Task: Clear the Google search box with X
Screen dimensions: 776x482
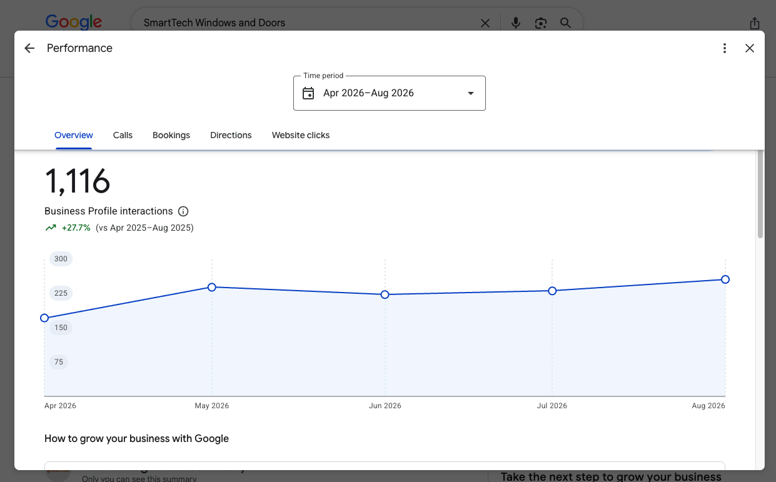Action: pyautogui.click(x=485, y=23)
